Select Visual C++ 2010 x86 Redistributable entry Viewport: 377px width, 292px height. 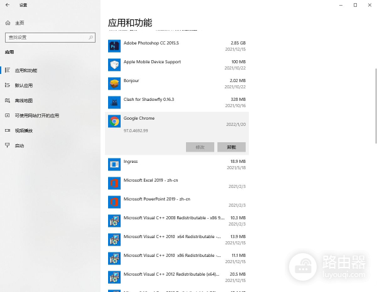(x=177, y=258)
